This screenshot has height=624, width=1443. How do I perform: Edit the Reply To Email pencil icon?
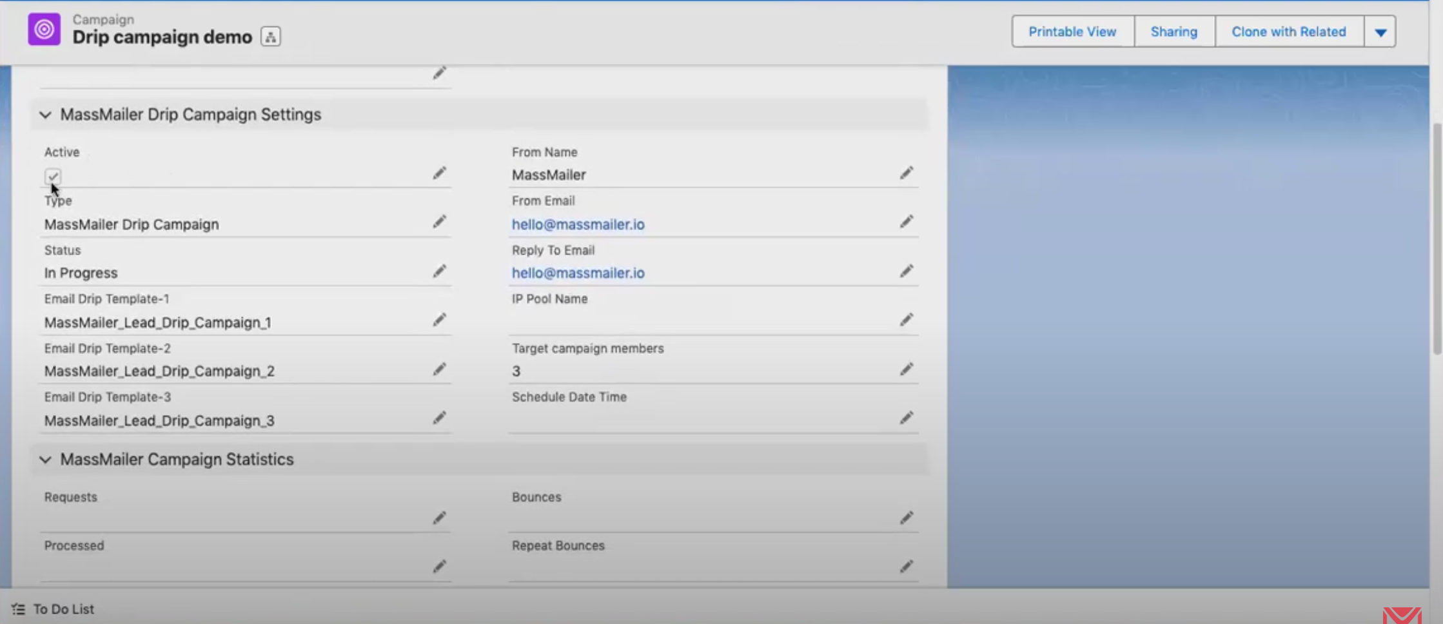coord(907,271)
